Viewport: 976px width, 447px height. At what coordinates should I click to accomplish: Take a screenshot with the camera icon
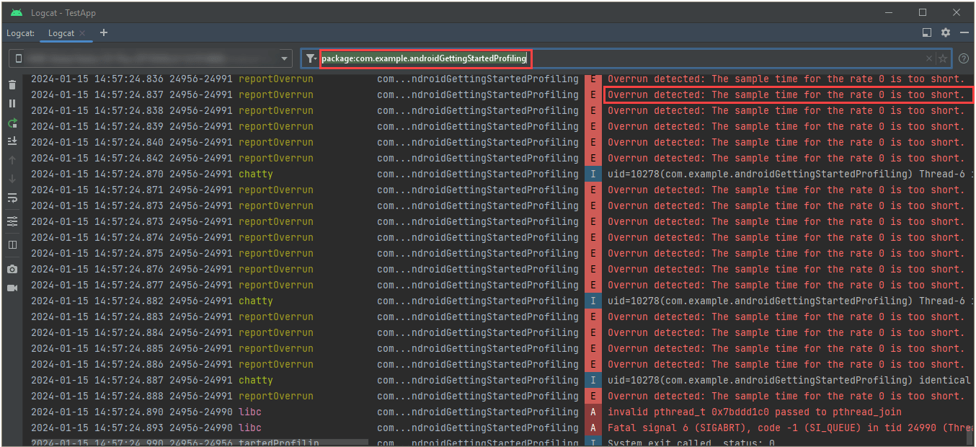(12, 269)
